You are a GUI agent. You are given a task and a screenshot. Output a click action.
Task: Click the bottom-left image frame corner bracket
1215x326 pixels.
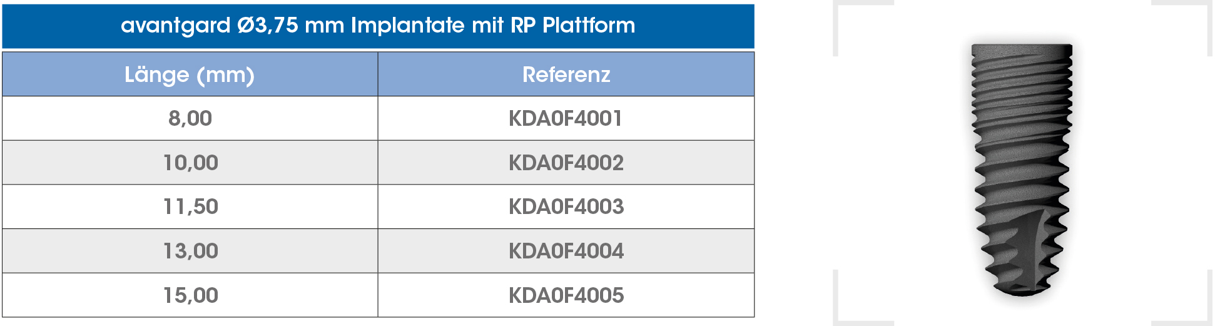tap(862, 298)
